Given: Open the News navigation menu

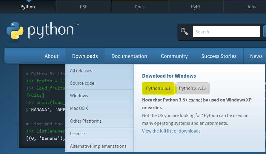Looking at the screenshot, I should [x=256, y=56].
